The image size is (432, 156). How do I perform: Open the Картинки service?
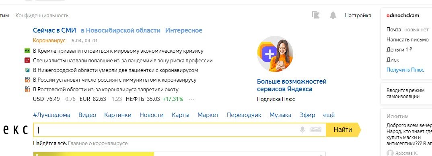pyautogui.click(x=117, y=115)
